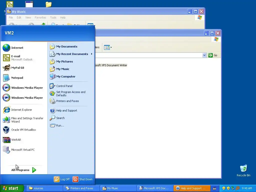Click the Shut Down button

tap(82, 179)
